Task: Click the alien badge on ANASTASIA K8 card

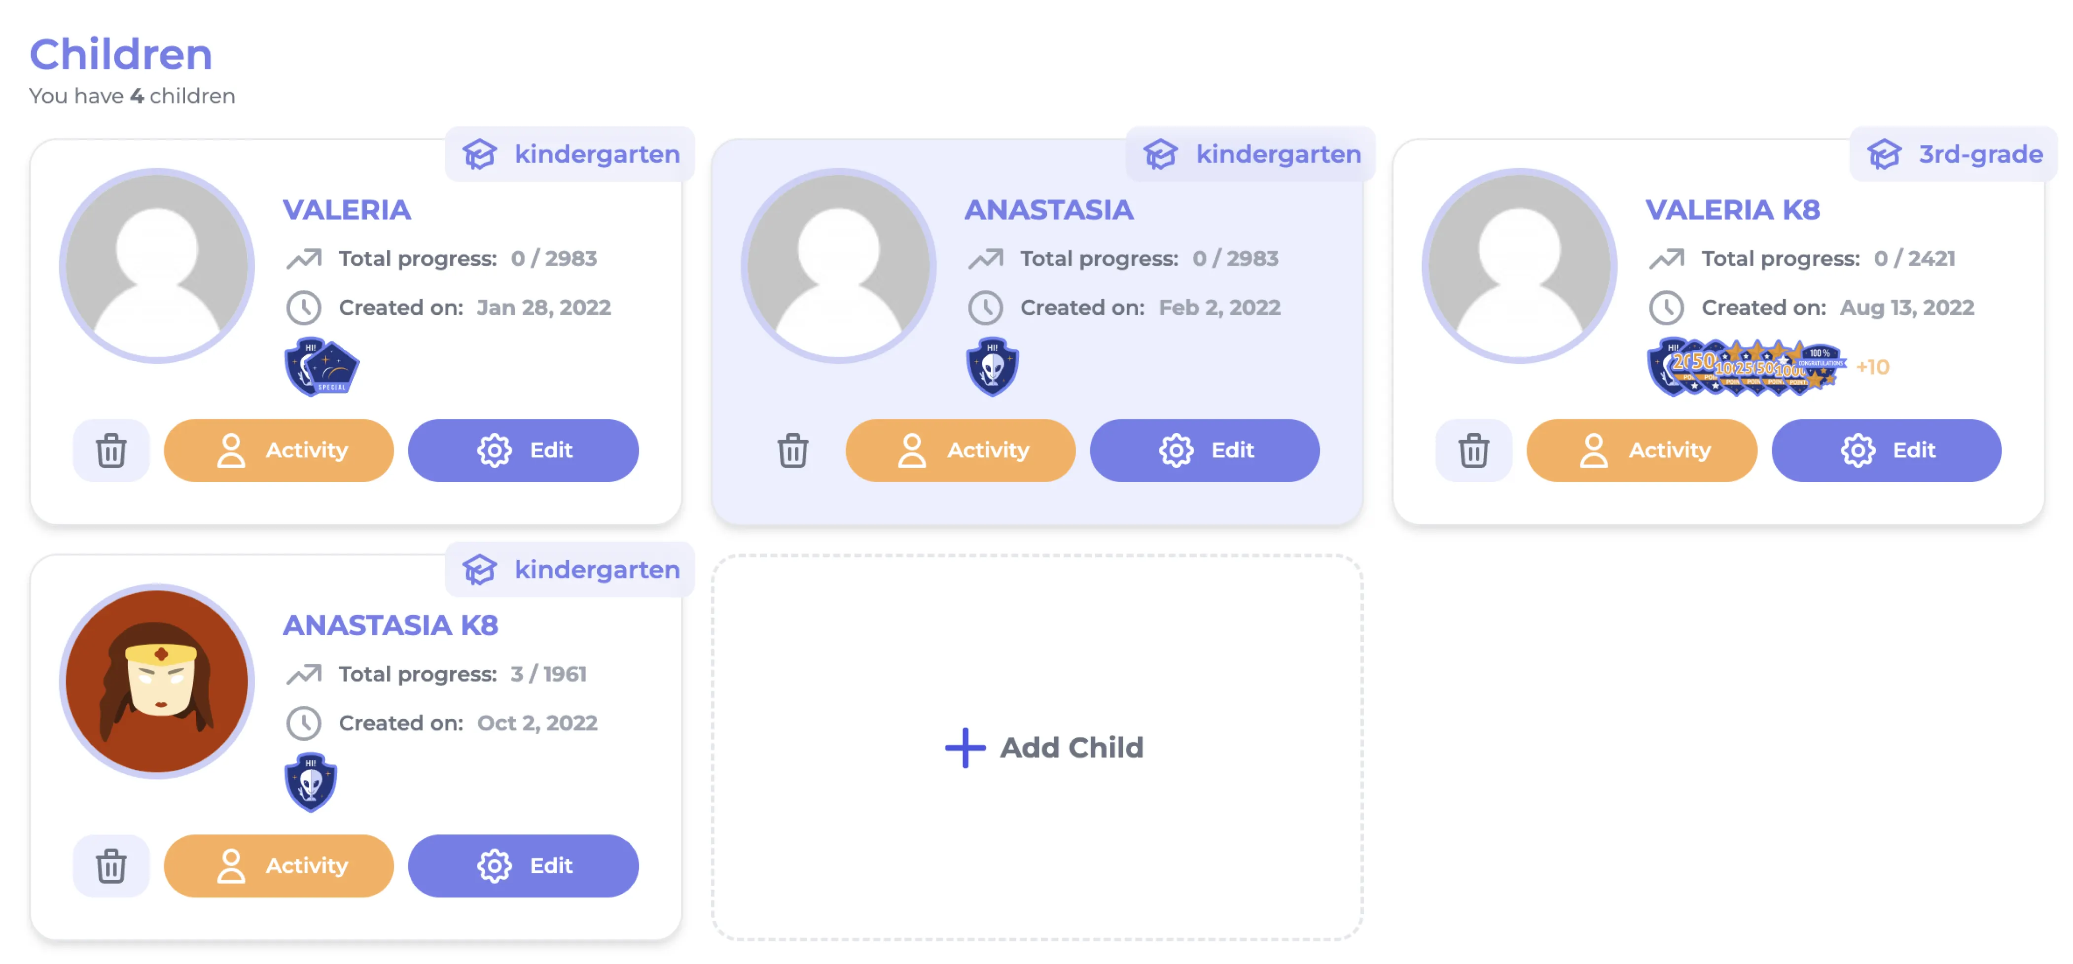Action: coord(311,782)
